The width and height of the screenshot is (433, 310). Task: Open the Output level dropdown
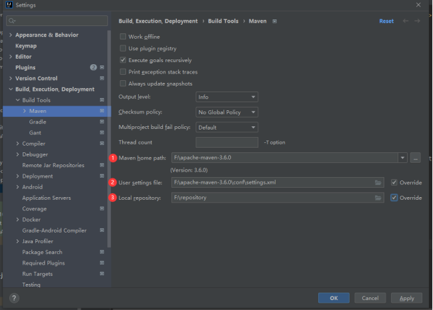(227, 97)
